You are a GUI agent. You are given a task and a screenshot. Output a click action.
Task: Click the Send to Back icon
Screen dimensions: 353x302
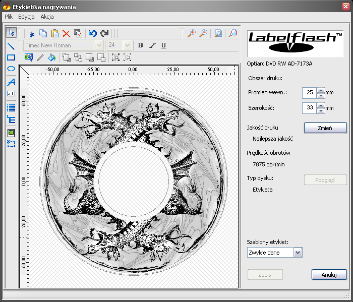pos(90,57)
